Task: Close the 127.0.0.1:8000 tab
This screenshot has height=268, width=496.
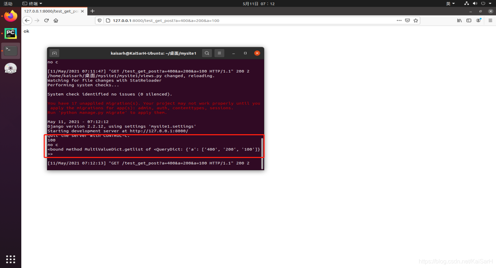Action: [x=82, y=11]
